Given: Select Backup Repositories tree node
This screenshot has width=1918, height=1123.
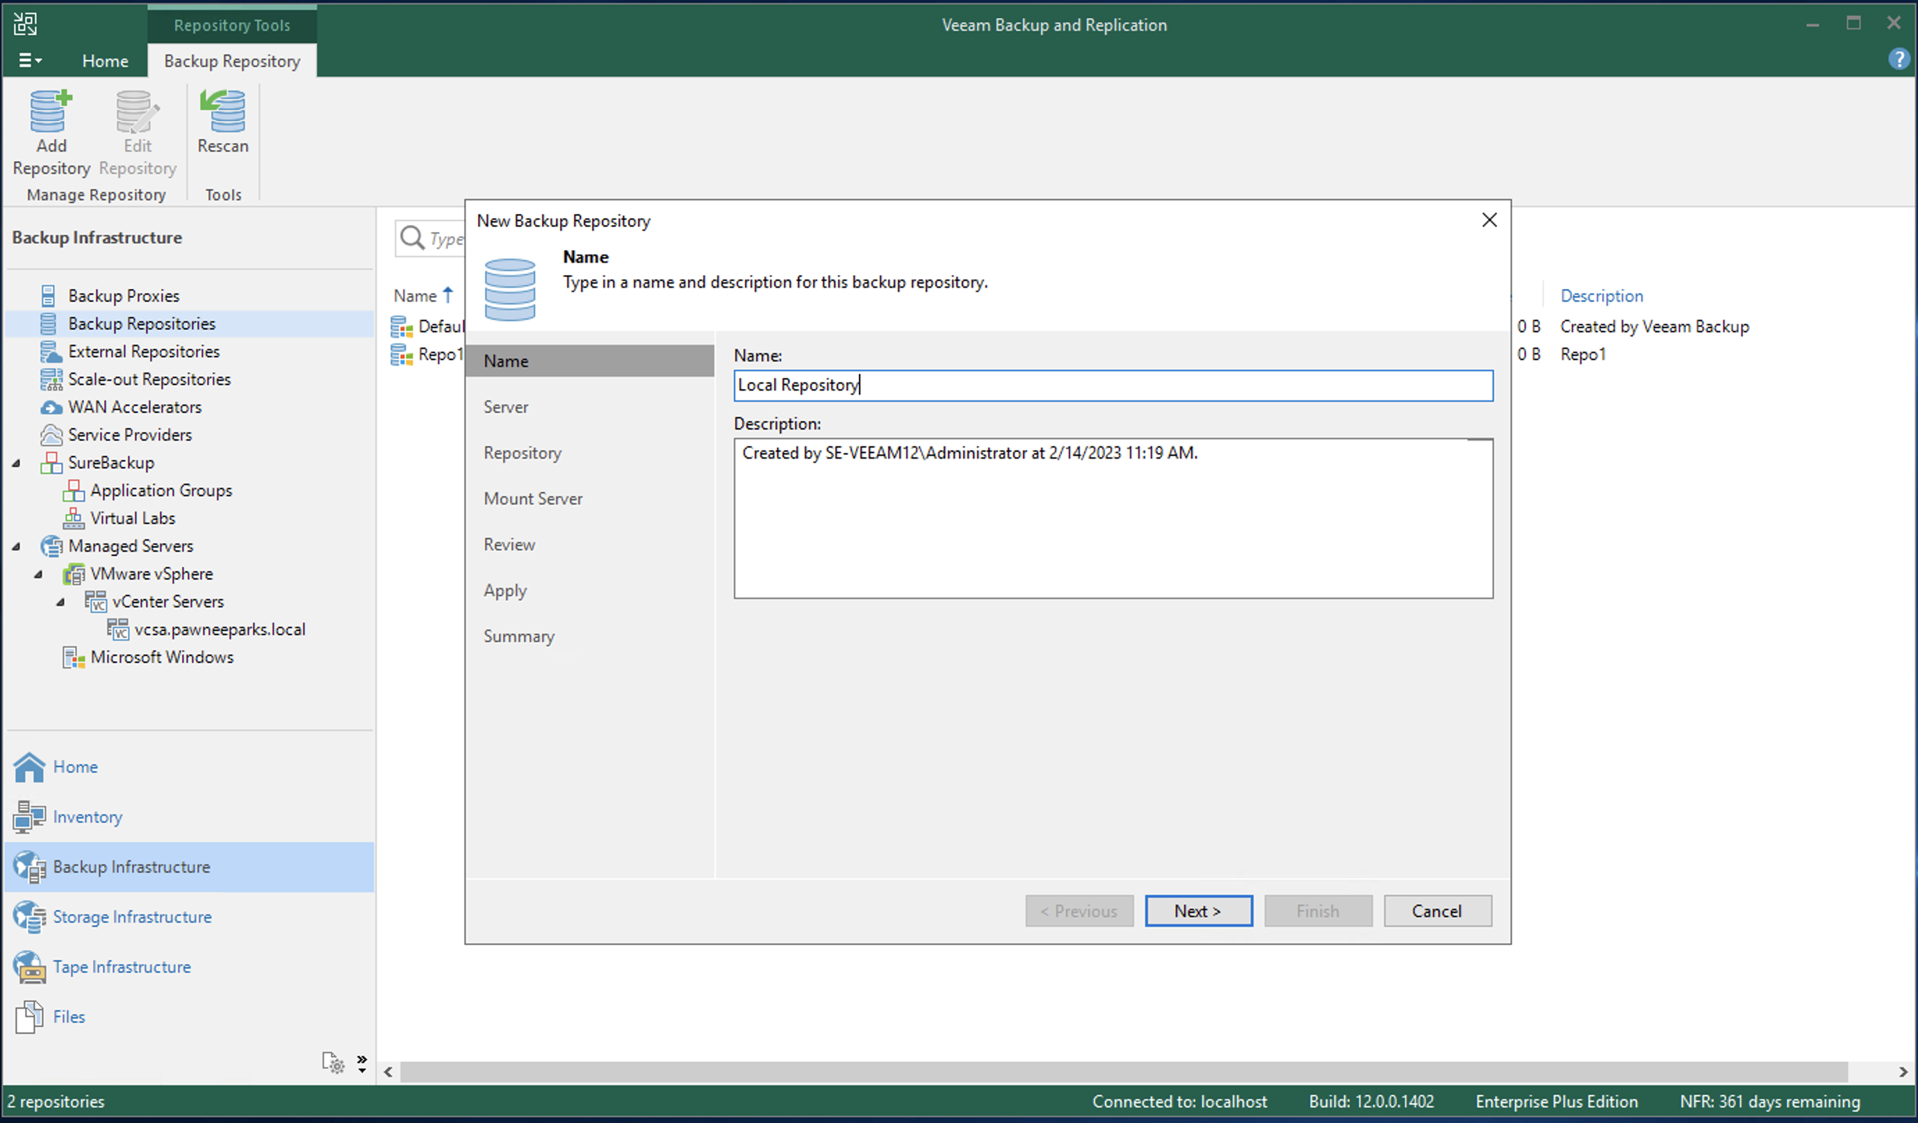Looking at the screenshot, I should coord(142,324).
